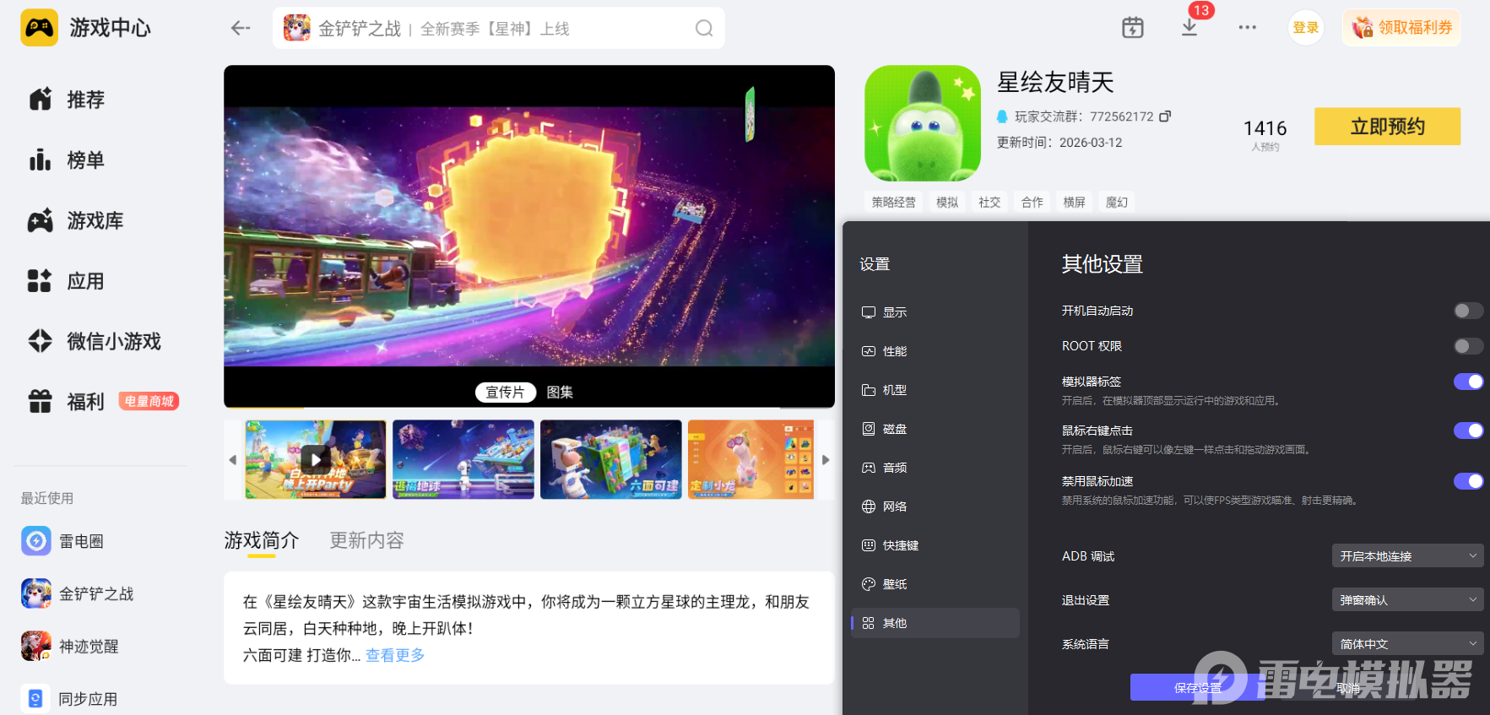1490x715 pixels.
Task: Click the main promo video preview
Action: pyautogui.click(x=529, y=236)
